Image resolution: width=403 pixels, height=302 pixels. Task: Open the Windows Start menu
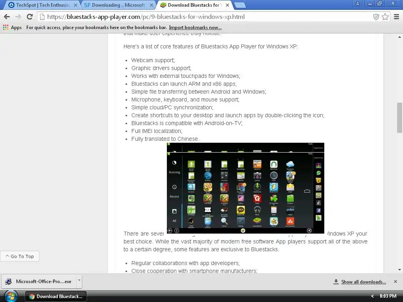(x=10, y=296)
